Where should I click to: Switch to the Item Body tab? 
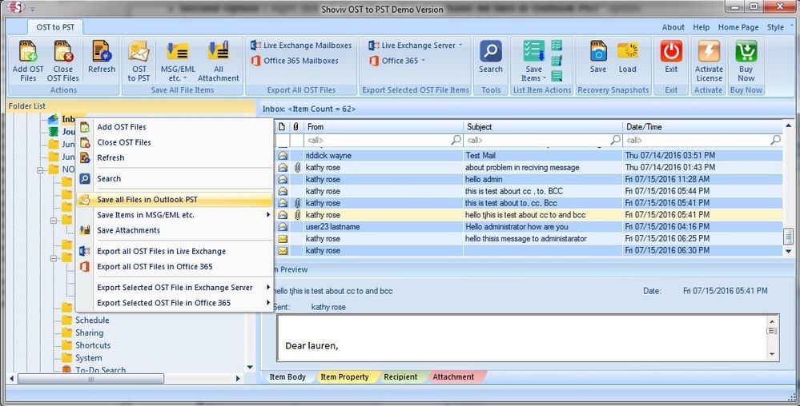pyautogui.click(x=287, y=377)
